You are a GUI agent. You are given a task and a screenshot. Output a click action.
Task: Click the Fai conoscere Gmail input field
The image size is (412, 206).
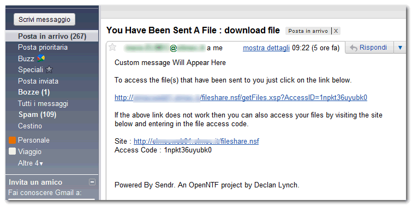pyautogui.click(x=51, y=200)
